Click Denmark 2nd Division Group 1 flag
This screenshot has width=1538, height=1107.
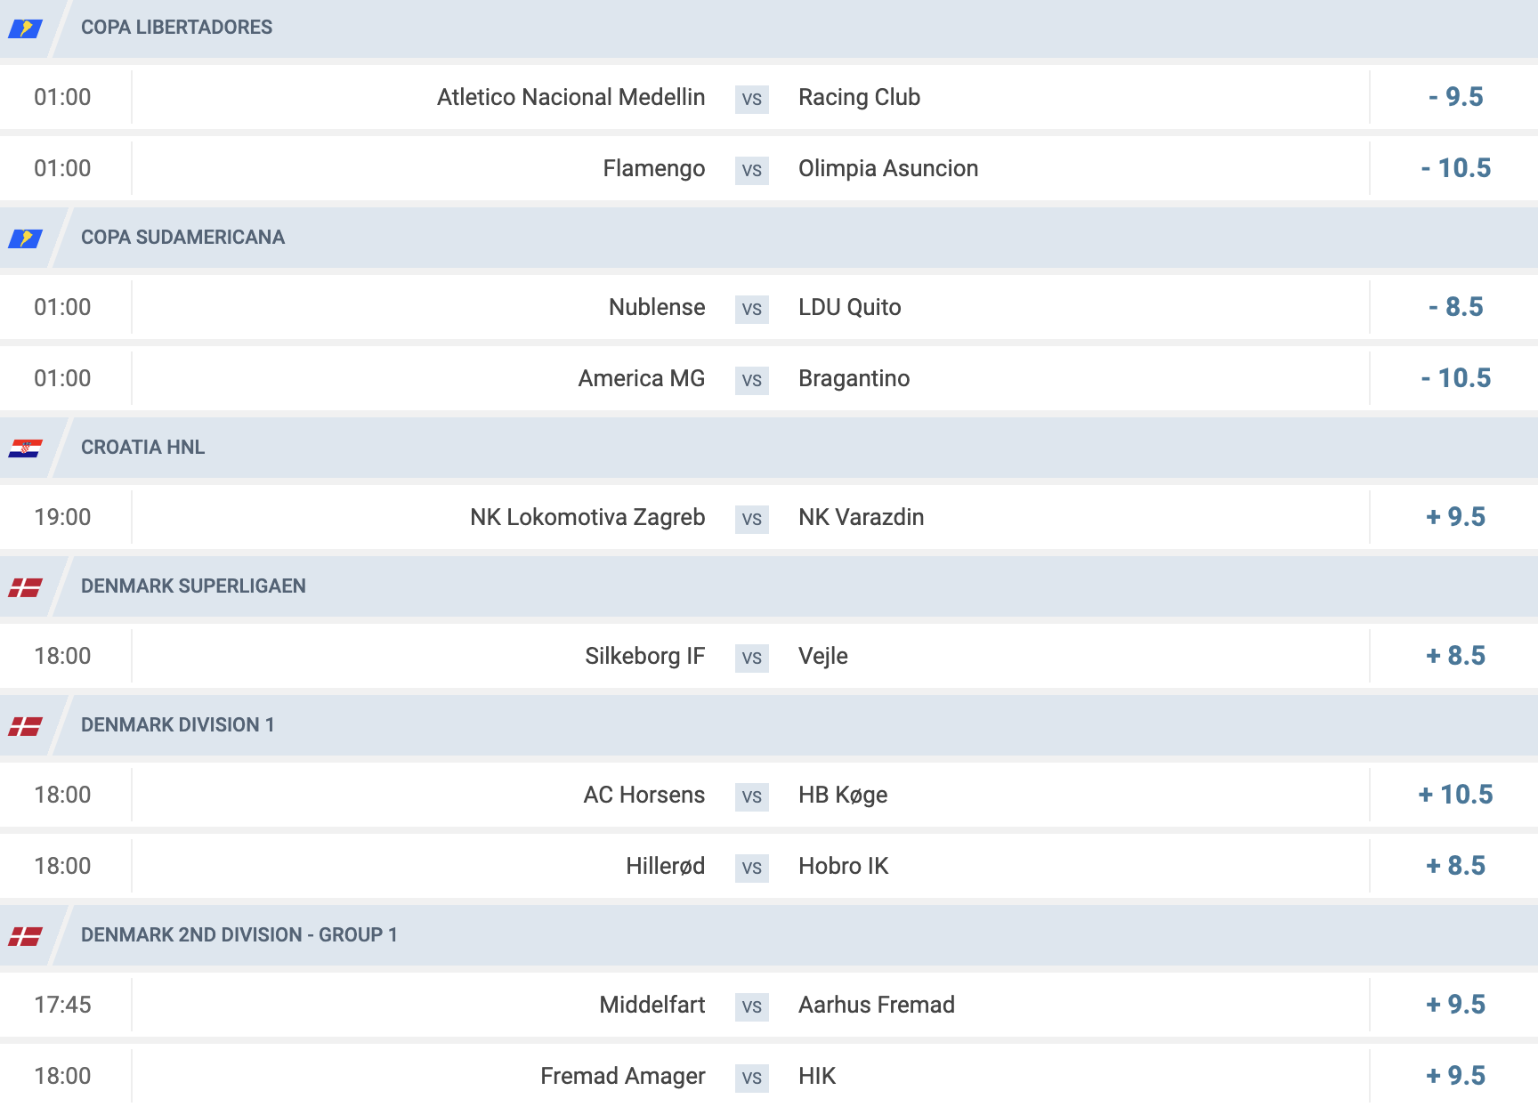click(x=25, y=936)
